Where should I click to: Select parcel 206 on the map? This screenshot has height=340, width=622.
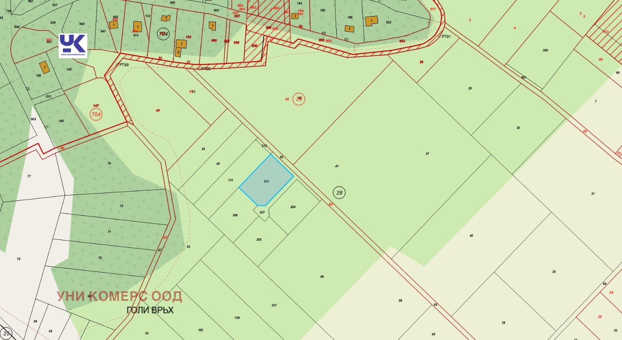coord(235,215)
